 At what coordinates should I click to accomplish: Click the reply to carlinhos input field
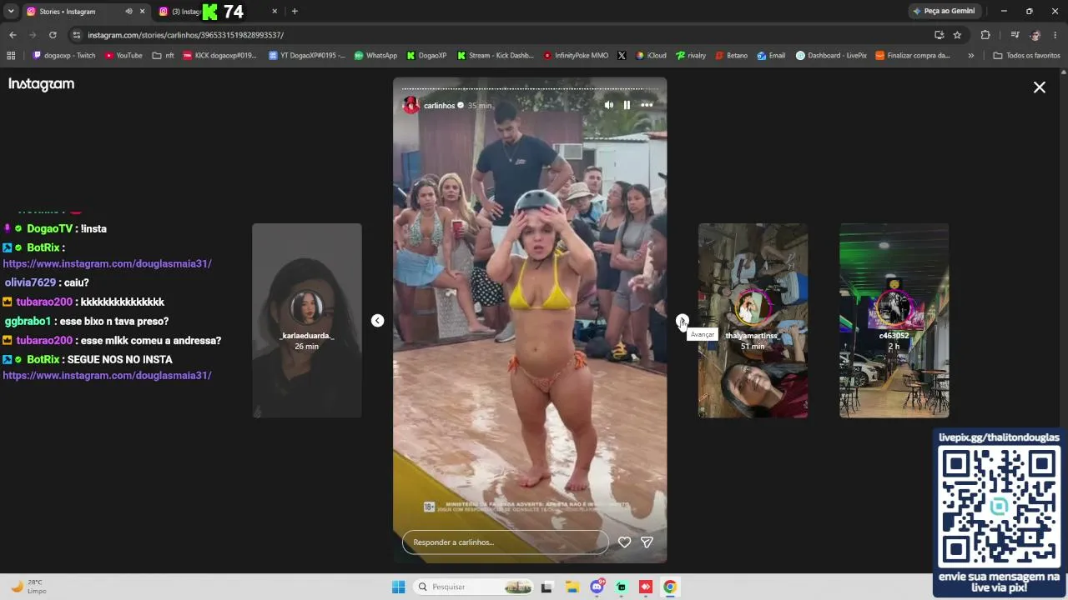point(506,542)
